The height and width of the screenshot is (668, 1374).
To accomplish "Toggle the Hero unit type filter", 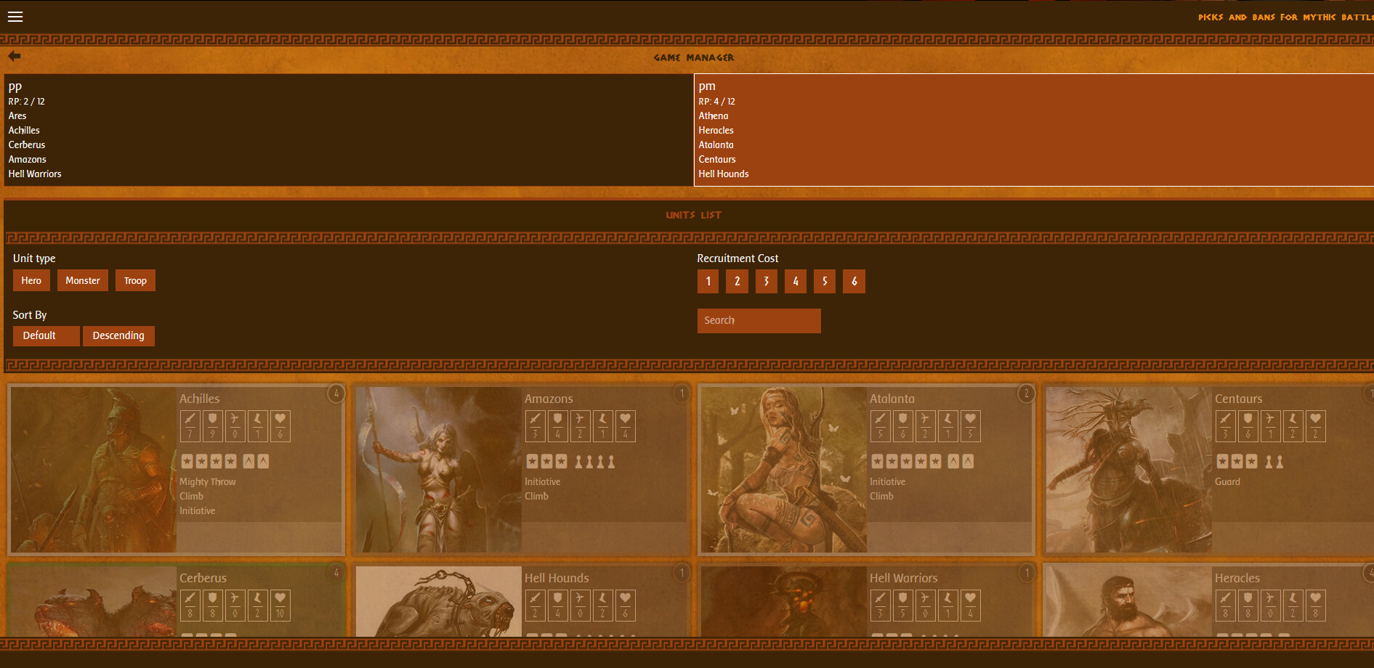I will [x=31, y=280].
